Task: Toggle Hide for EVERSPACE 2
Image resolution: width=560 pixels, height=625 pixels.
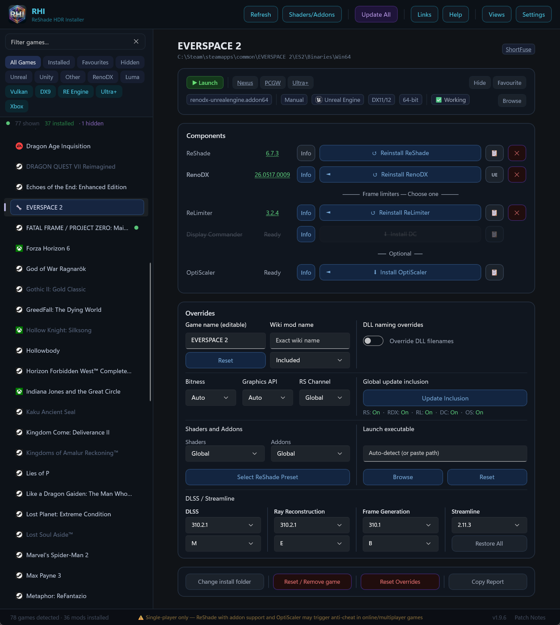Action: tap(480, 83)
